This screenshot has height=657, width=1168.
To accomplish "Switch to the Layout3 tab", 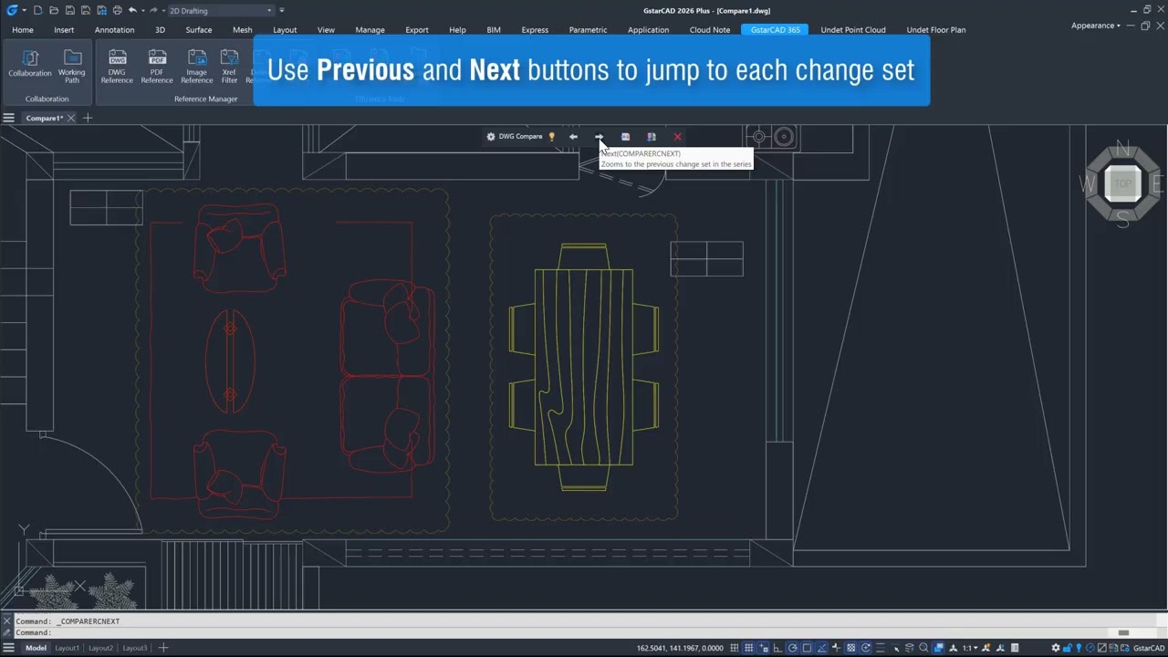I will coord(134,648).
